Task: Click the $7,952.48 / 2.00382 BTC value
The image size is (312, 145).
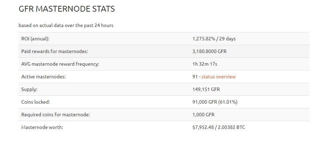Action: pyautogui.click(x=219, y=127)
